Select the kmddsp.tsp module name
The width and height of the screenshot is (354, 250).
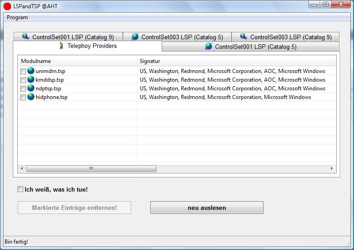coord(50,80)
